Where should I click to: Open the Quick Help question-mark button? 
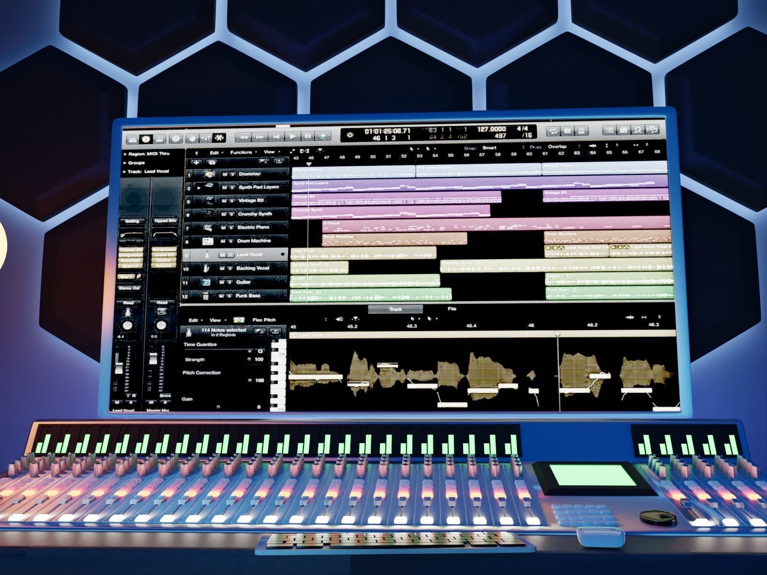click(x=176, y=139)
